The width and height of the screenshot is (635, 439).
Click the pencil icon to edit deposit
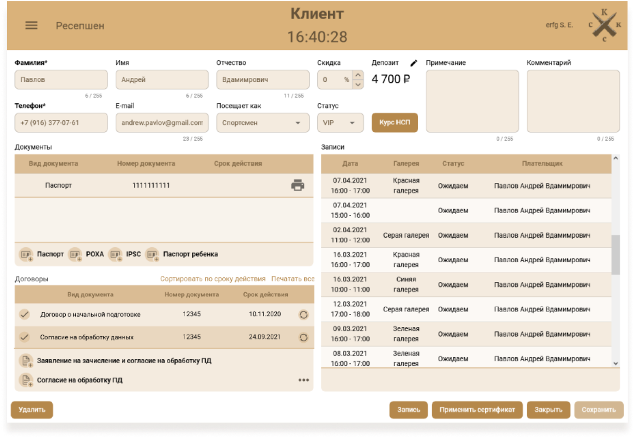(413, 63)
